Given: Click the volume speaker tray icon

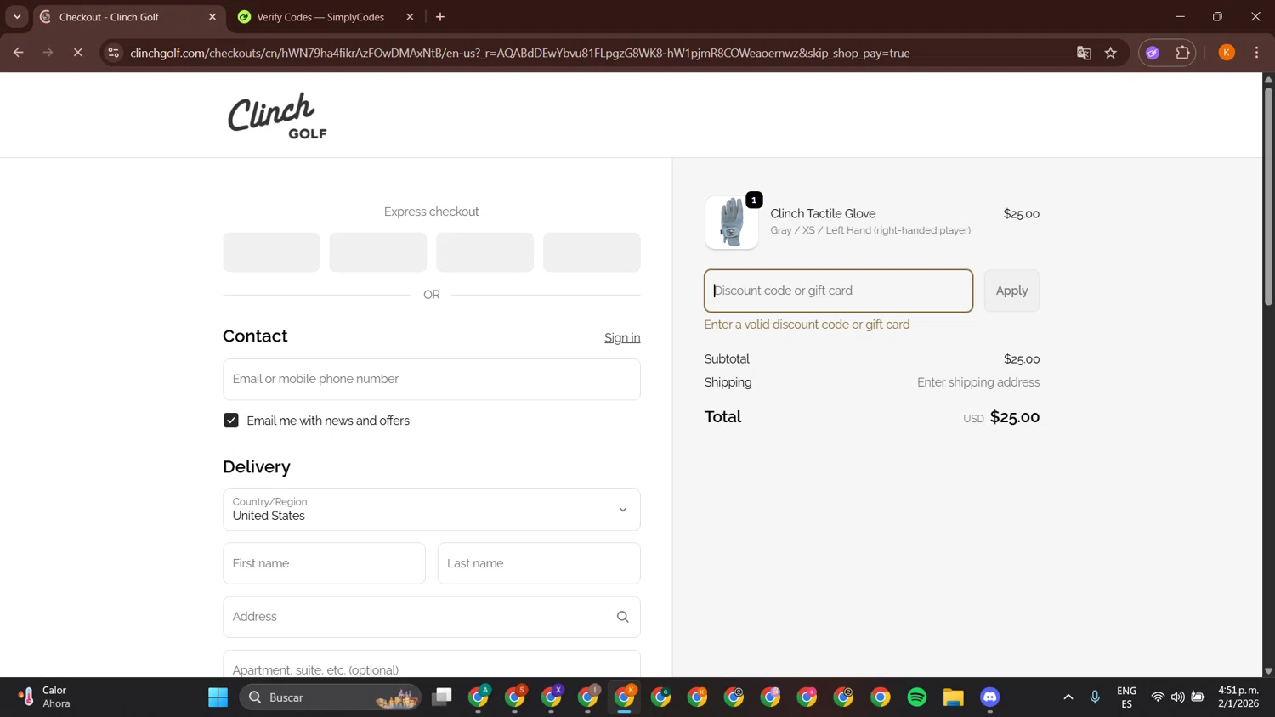Looking at the screenshot, I should (x=1177, y=697).
